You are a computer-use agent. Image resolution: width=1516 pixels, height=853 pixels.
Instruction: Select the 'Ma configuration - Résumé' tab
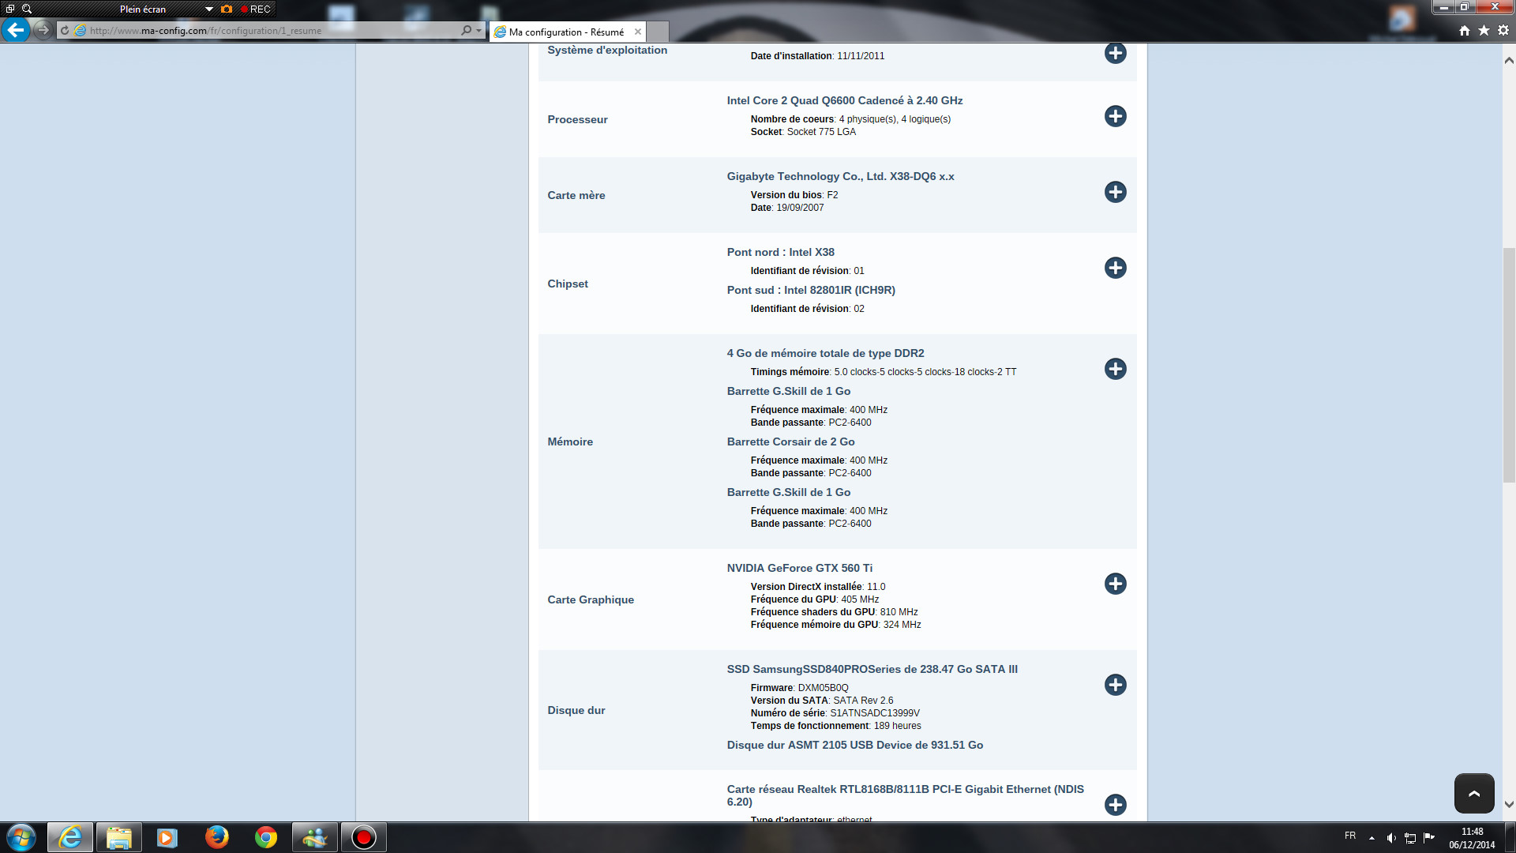point(567,32)
